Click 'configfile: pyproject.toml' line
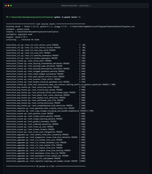This screenshot has height=174, width=152. [x=19, y=34]
